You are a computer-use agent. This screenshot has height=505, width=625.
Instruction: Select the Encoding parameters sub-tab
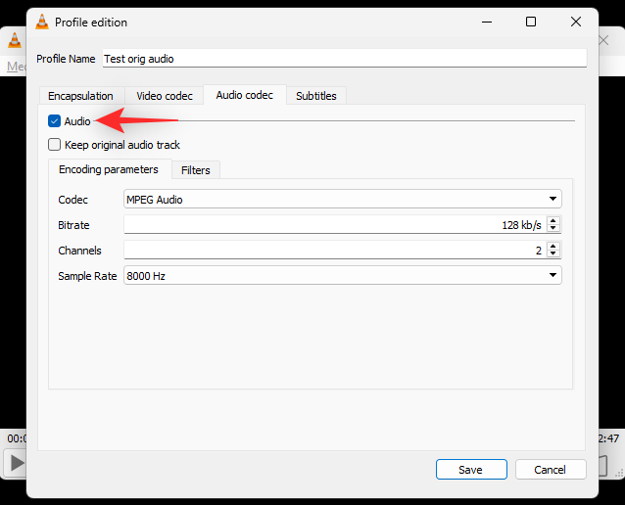pos(109,169)
